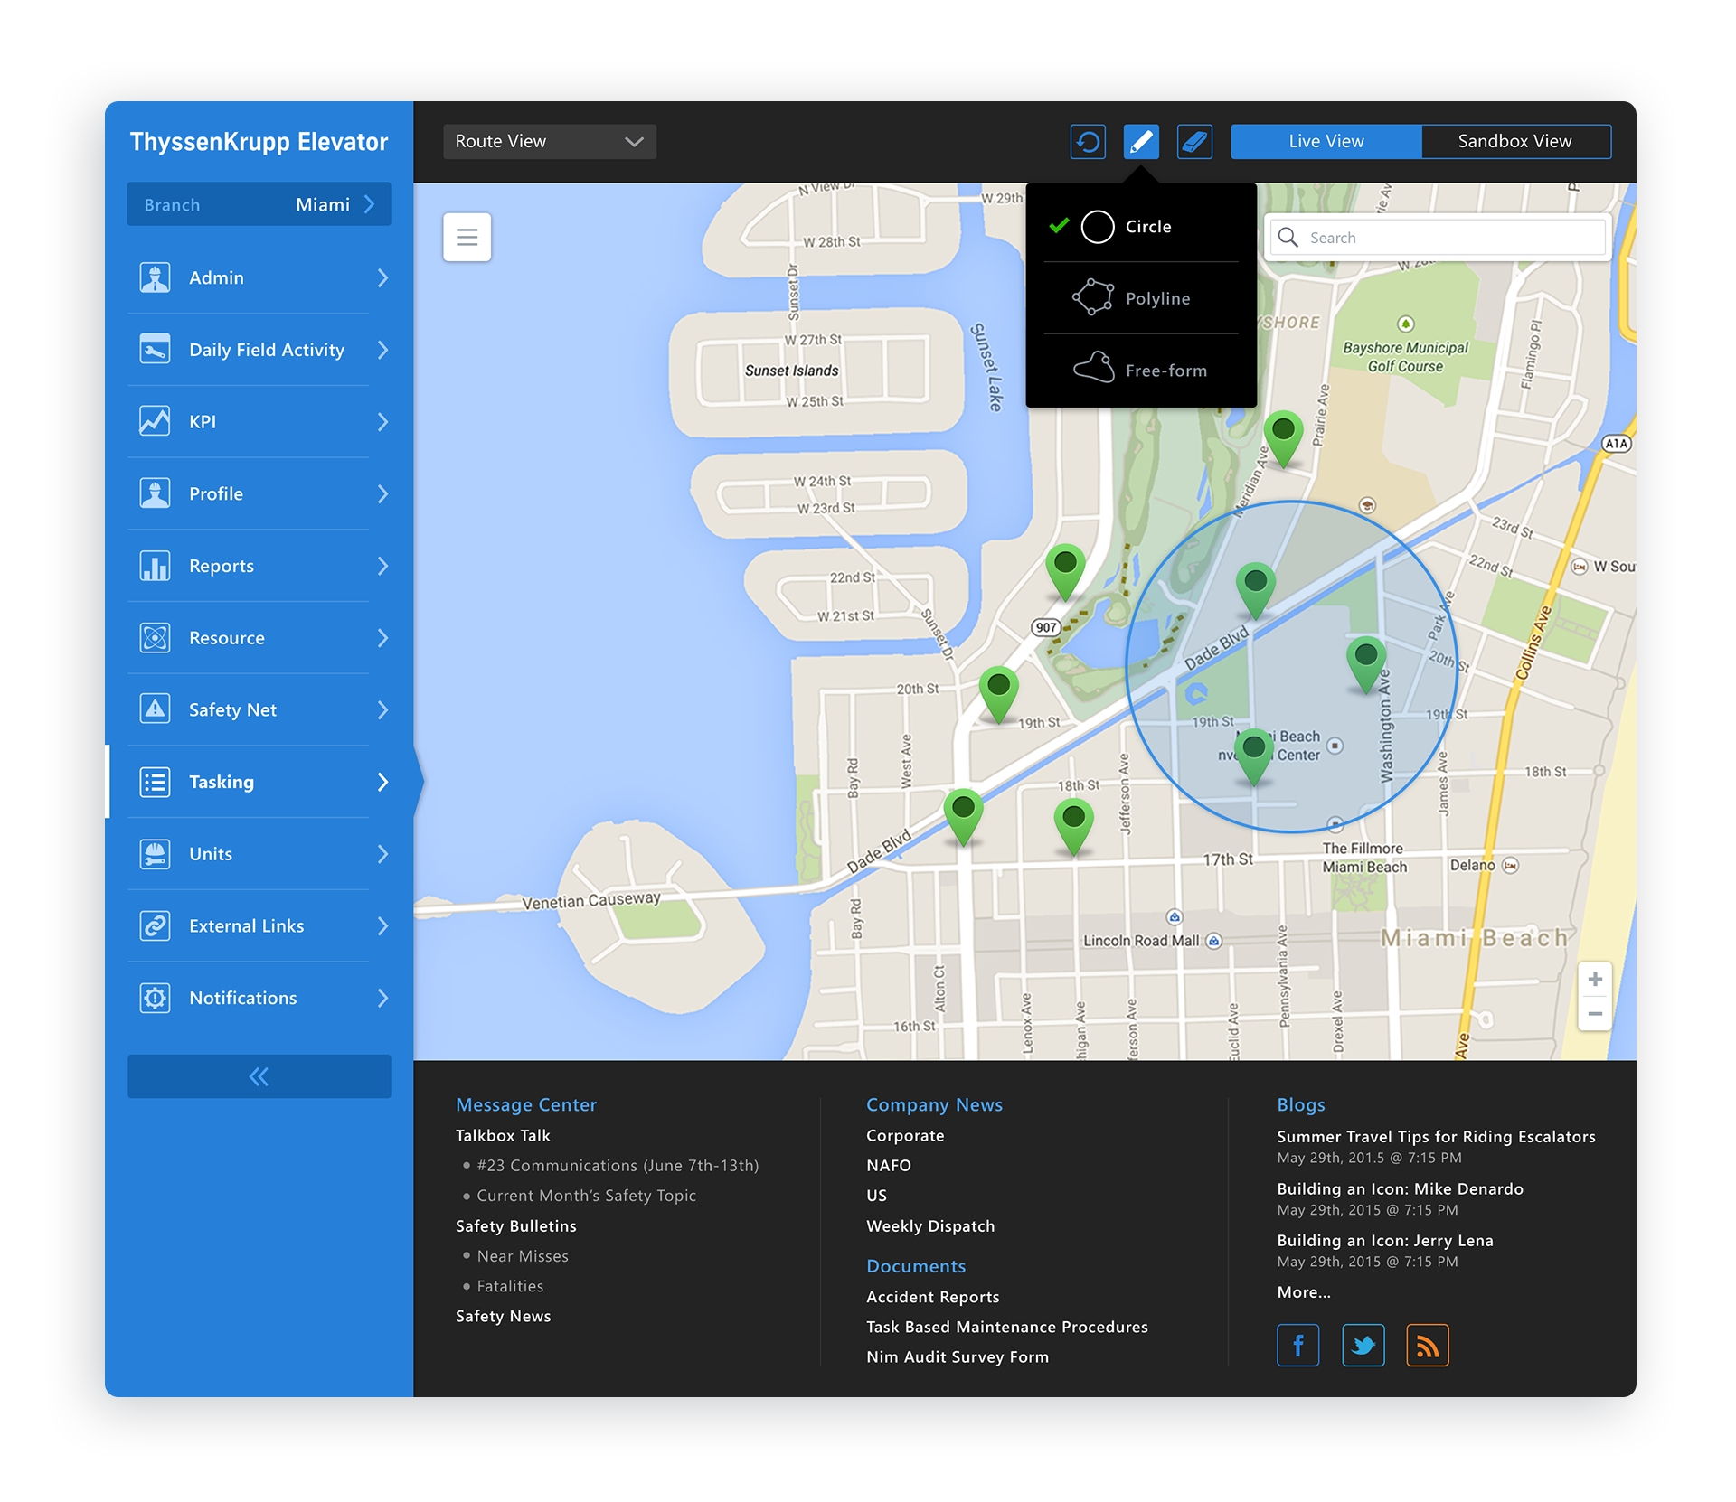
Task: Open the Twitter social icon
Action: [x=1363, y=1346]
